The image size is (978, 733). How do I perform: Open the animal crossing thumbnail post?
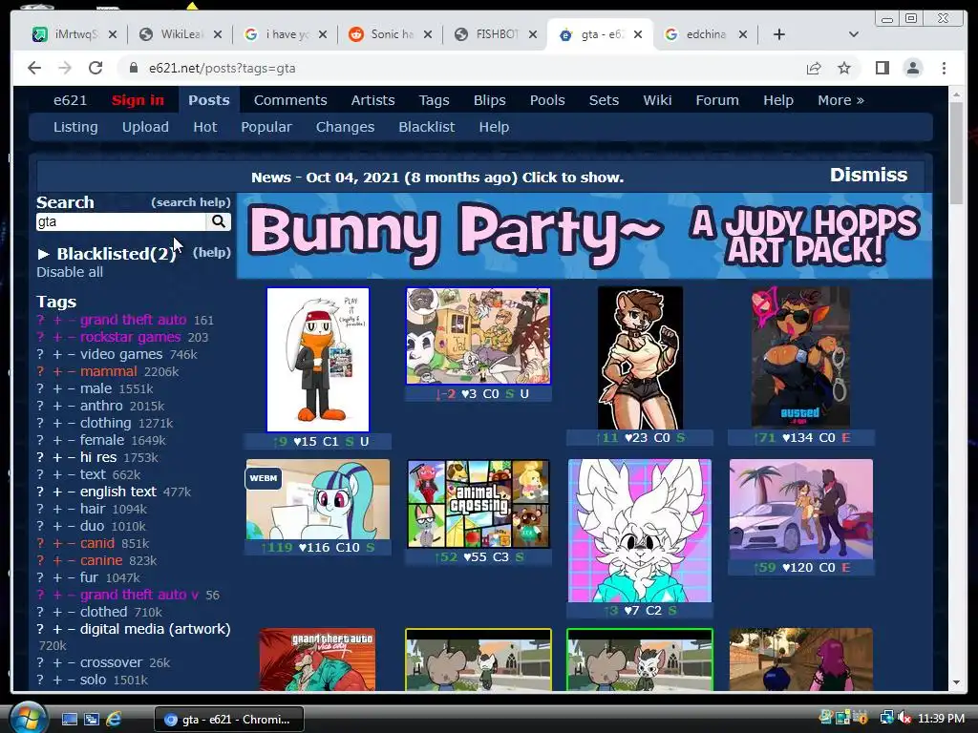pos(478,504)
